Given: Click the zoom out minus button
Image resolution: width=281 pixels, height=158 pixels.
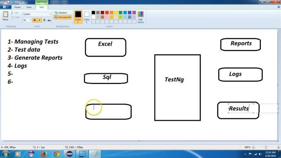Looking at the screenshot, I should point(253,147).
